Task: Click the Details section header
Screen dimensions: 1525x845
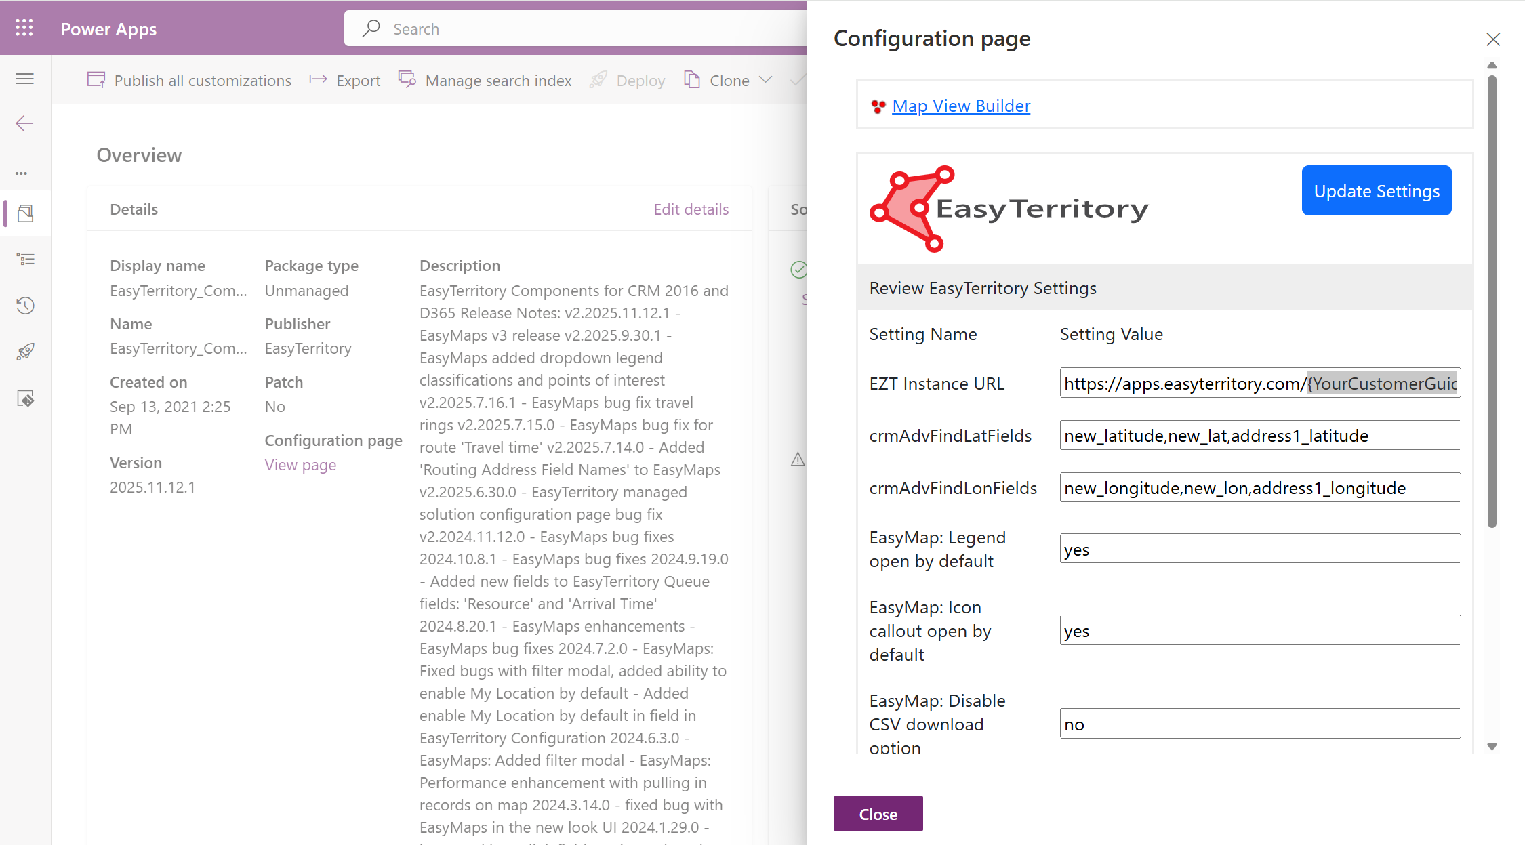Action: click(x=134, y=209)
